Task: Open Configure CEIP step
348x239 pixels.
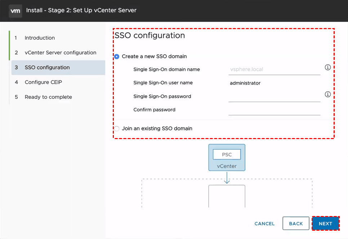Action: pyautogui.click(x=43, y=82)
